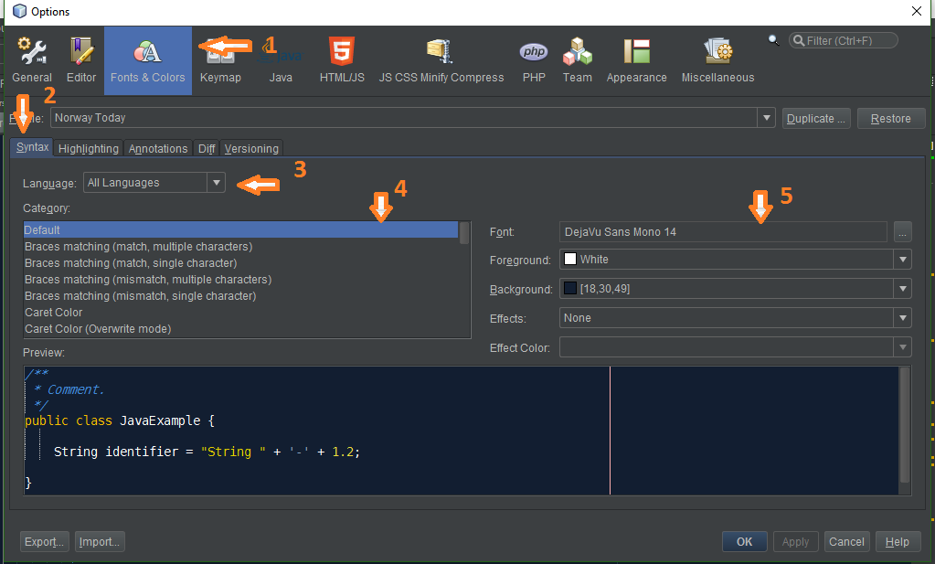This screenshot has width=935, height=564.
Task: Open the Appearance options category
Action: click(x=636, y=60)
